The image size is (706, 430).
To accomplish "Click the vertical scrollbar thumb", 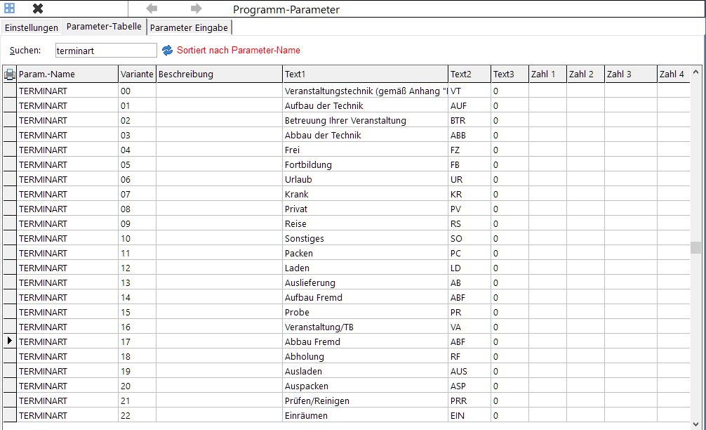I will 695,247.
